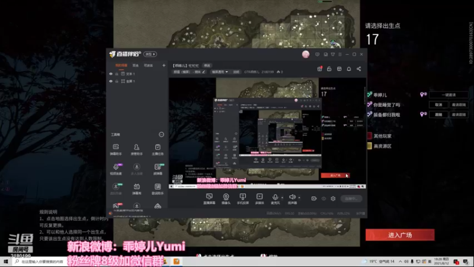Click 取消 next to 你是睡觉了吗

[x=438, y=105]
